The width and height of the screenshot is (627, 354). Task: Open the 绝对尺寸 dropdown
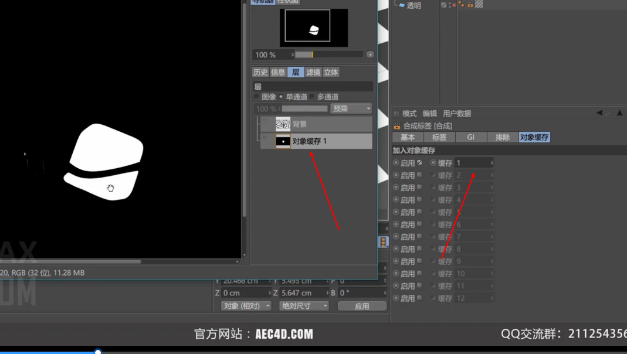[304, 306]
